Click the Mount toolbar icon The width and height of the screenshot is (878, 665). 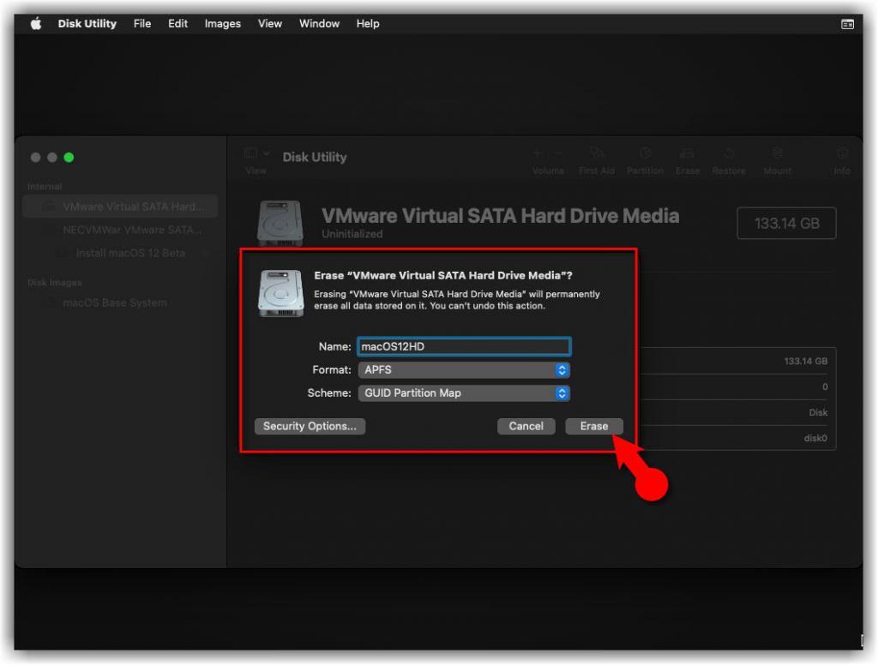(x=777, y=153)
